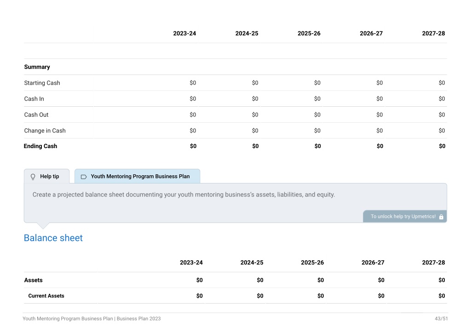Image resolution: width=471 pixels, height=333 pixels.
Task: Click the tag icon beside Youth Mentoring Program
Action: pos(84,177)
